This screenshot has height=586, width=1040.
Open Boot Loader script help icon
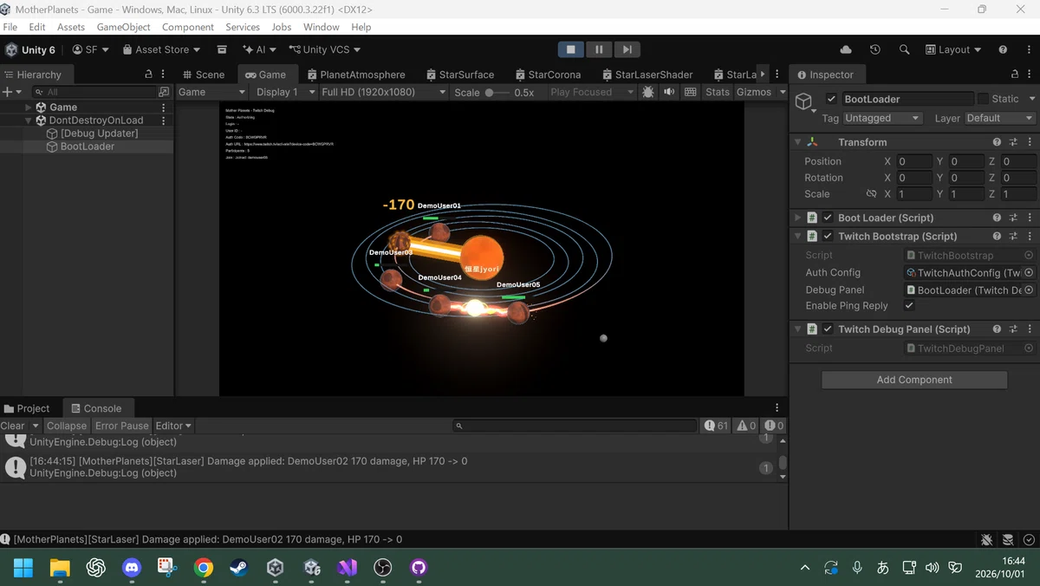(997, 218)
